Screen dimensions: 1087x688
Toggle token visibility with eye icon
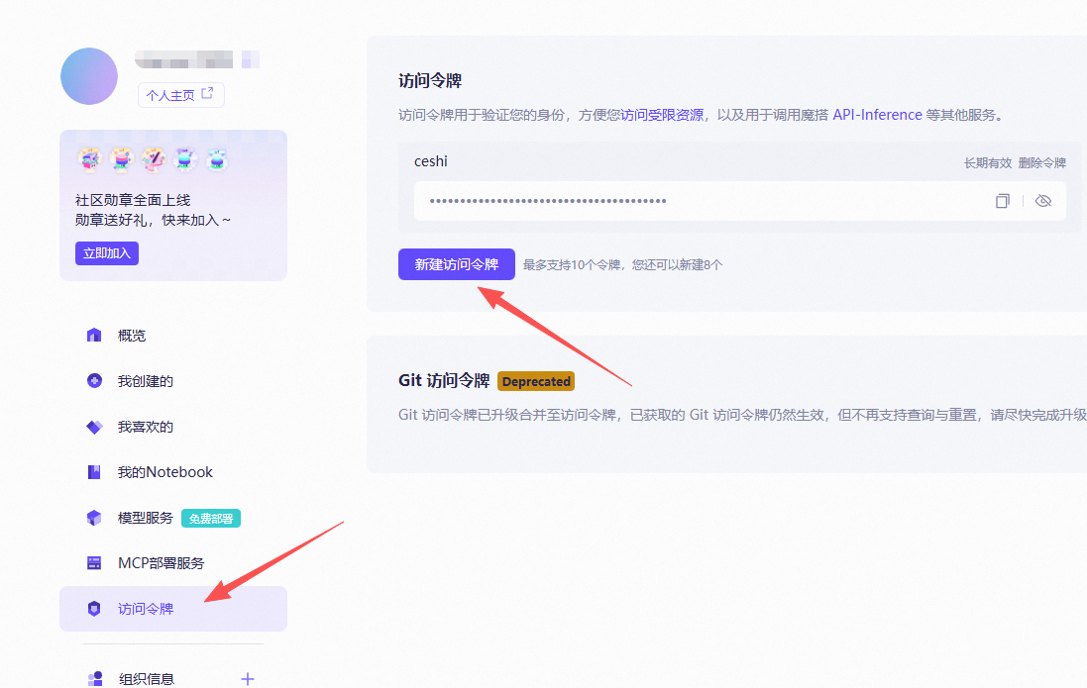pos(1042,201)
